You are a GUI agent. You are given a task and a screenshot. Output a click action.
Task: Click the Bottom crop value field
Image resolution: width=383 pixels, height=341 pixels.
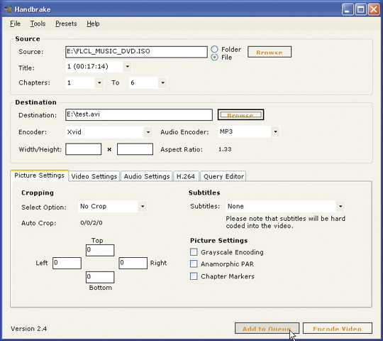pos(100,277)
